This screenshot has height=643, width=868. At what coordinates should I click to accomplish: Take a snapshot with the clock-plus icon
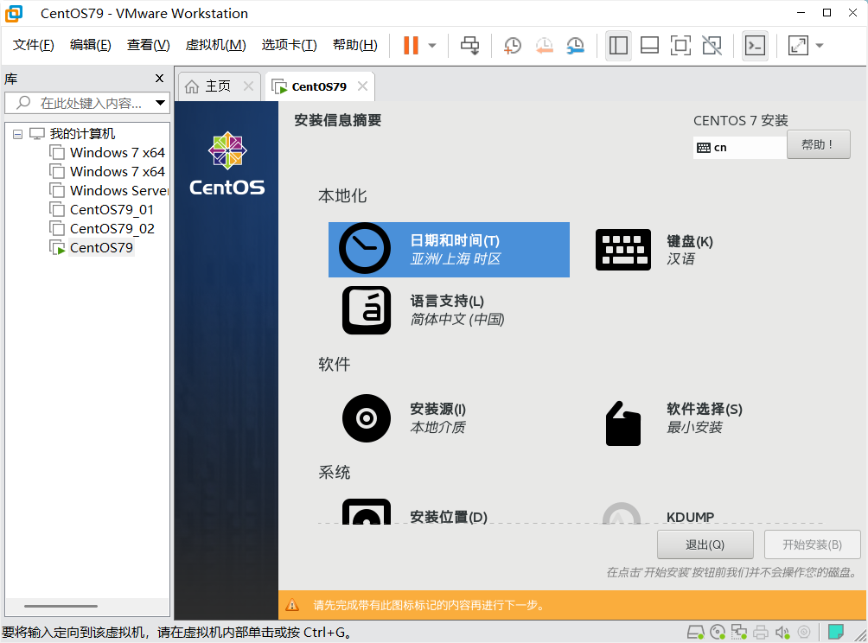[x=513, y=46]
